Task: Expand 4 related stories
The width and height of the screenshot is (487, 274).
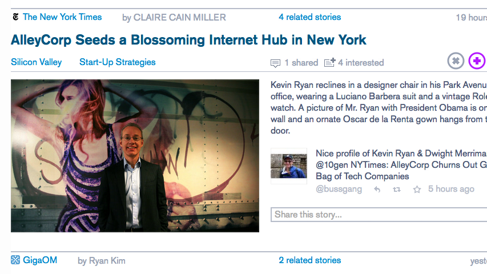Action: tap(309, 17)
